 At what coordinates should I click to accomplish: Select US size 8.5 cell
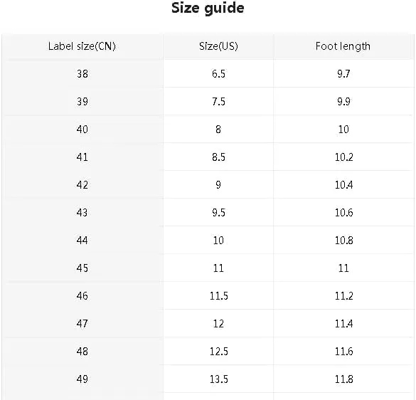218,157
